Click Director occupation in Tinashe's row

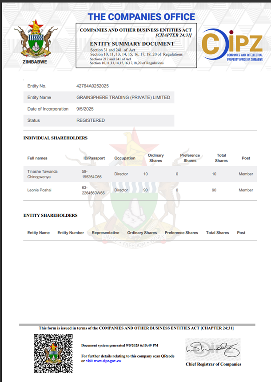[x=121, y=174]
